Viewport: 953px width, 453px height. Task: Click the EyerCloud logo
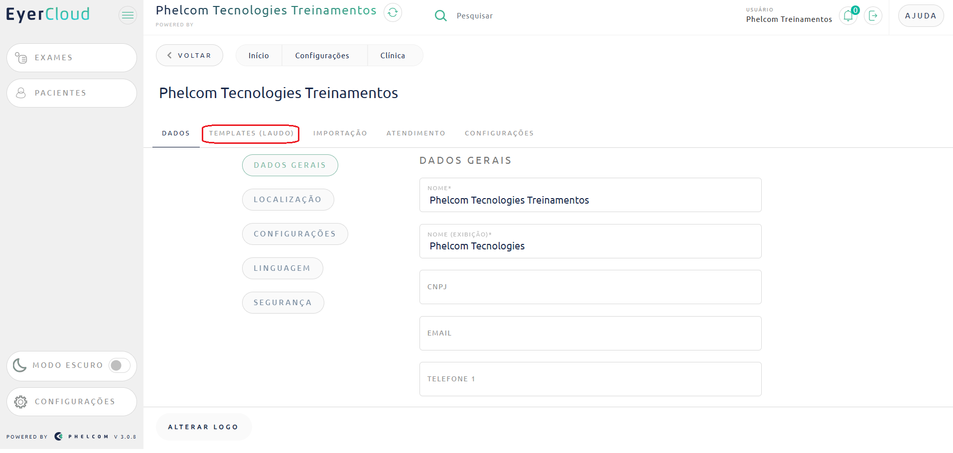click(x=48, y=14)
